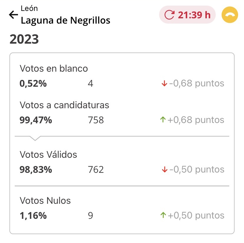Click the green up arrow for Votos Nulos
The width and height of the screenshot is (244, 243).
[163, 215]
